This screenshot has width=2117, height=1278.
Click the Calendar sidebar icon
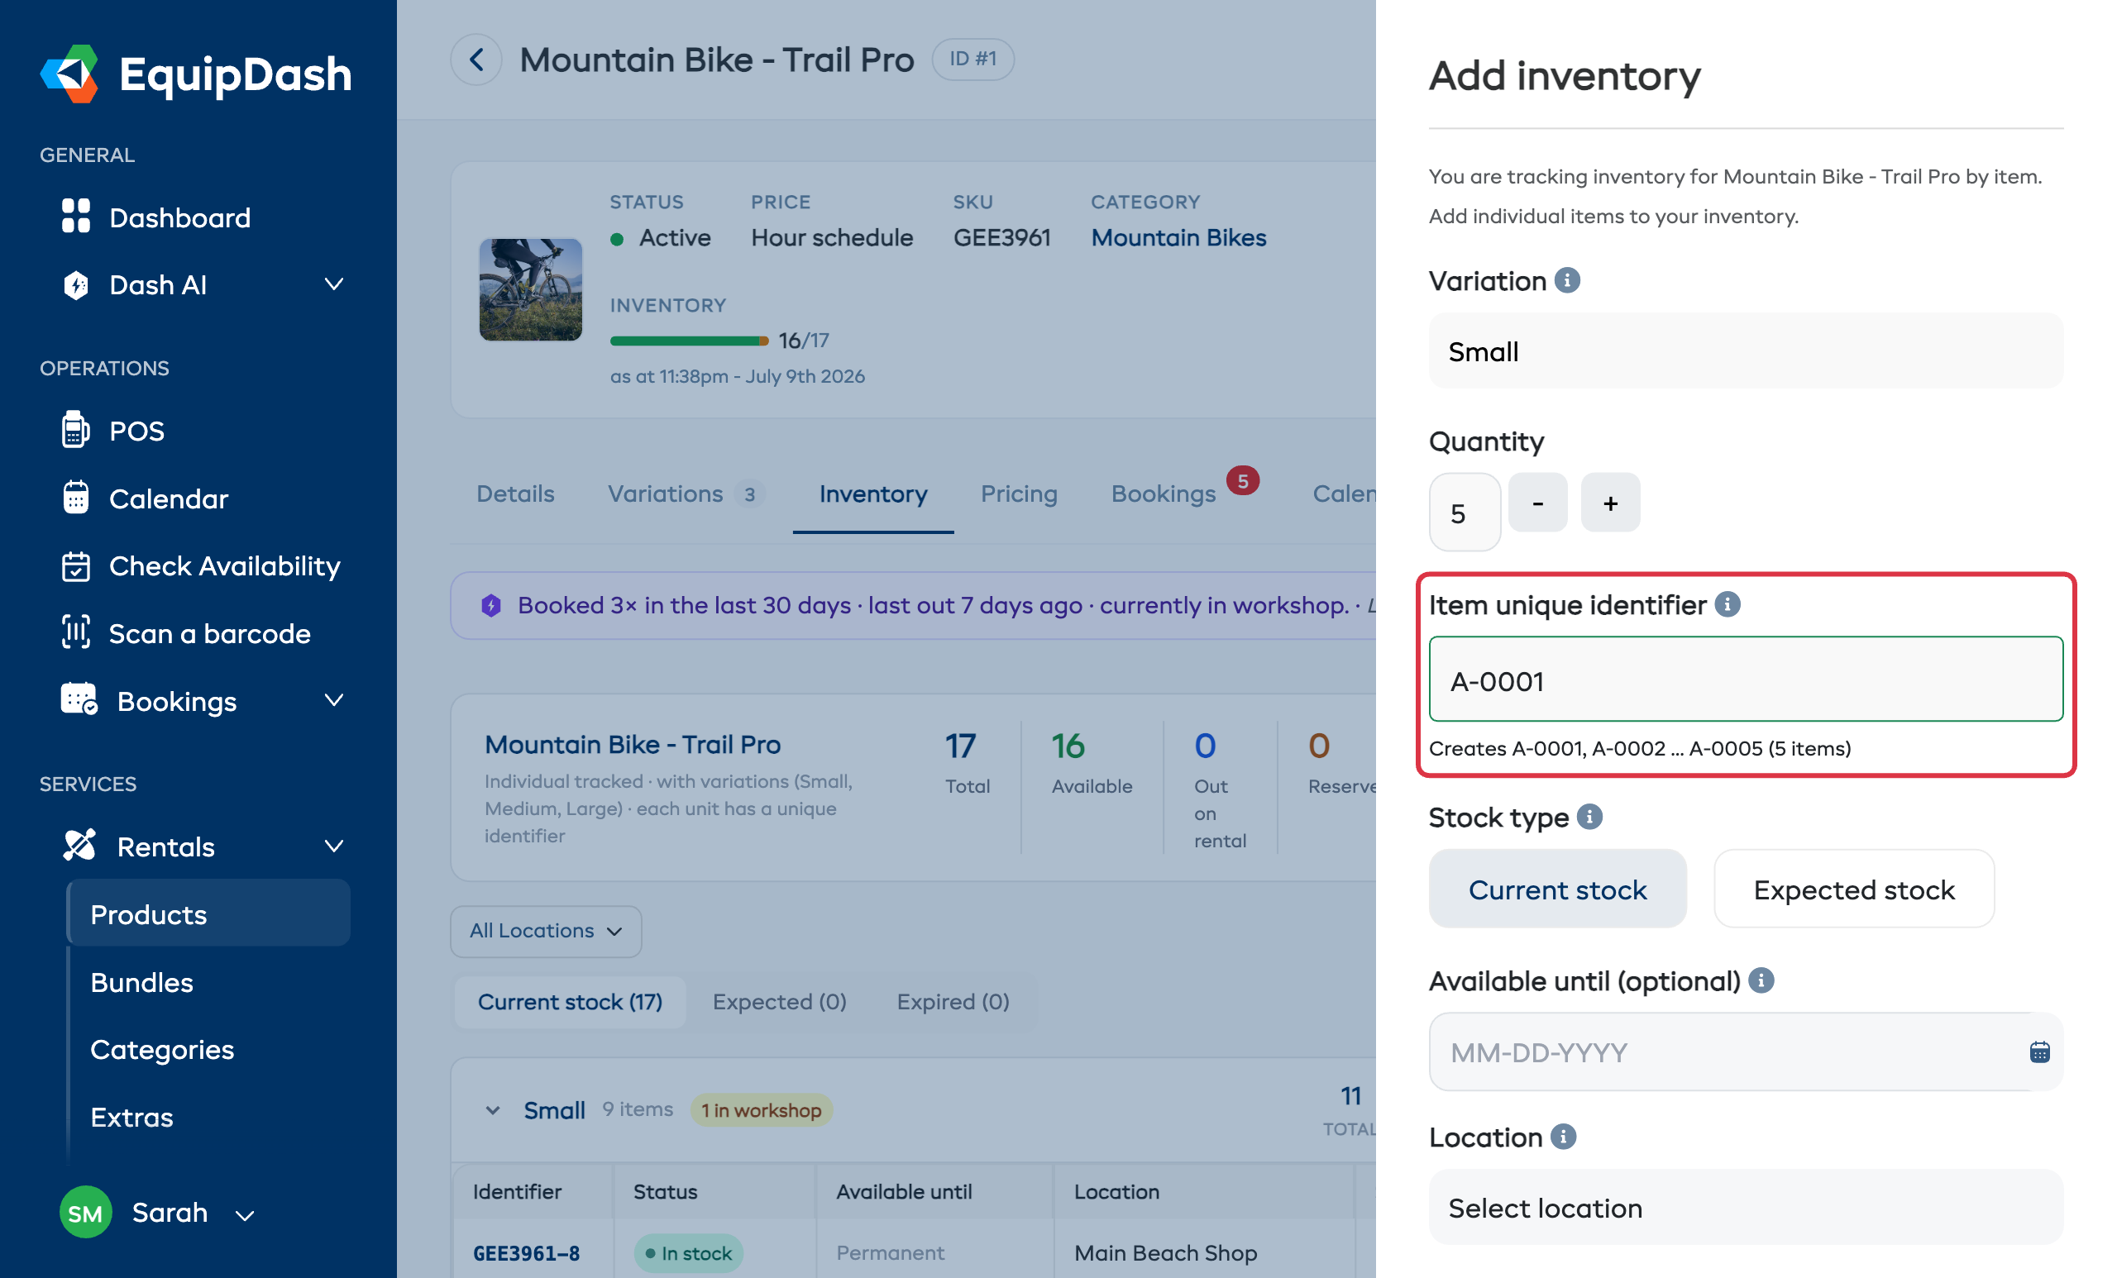(75, 498)
